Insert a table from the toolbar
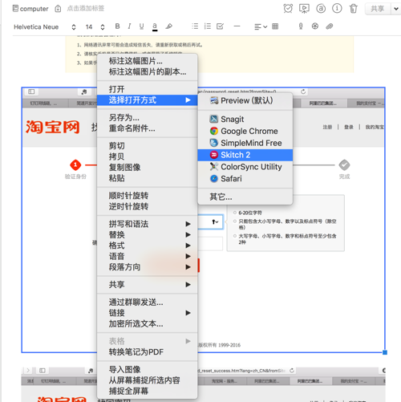The width and height of the screenshot is (401, 402). (x=275, y=26)
